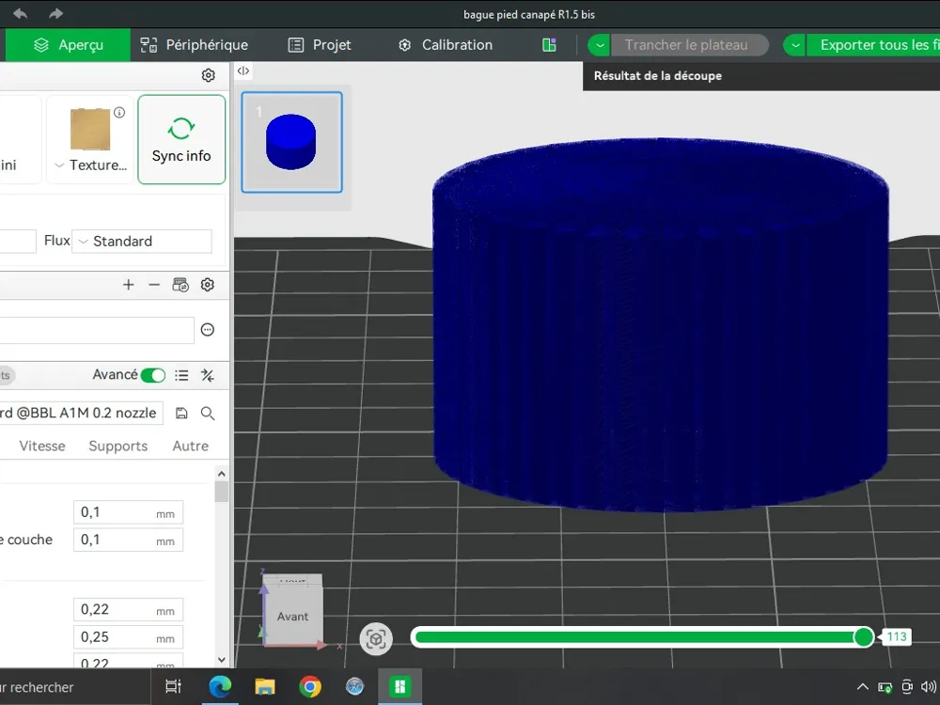Expand the Trancher le plateau arrow
940x705 pixels.
click(x=600, y=45)
